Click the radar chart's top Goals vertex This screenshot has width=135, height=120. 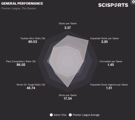[x=68, y=36]
